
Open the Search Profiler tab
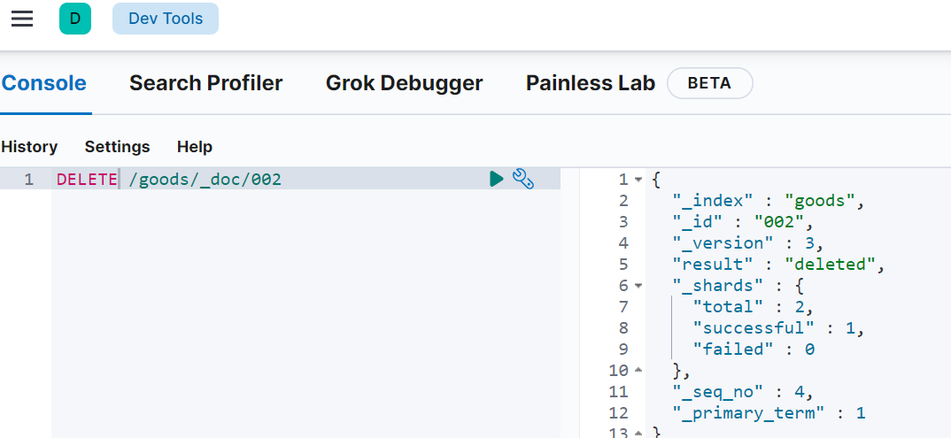click(205, 83)
